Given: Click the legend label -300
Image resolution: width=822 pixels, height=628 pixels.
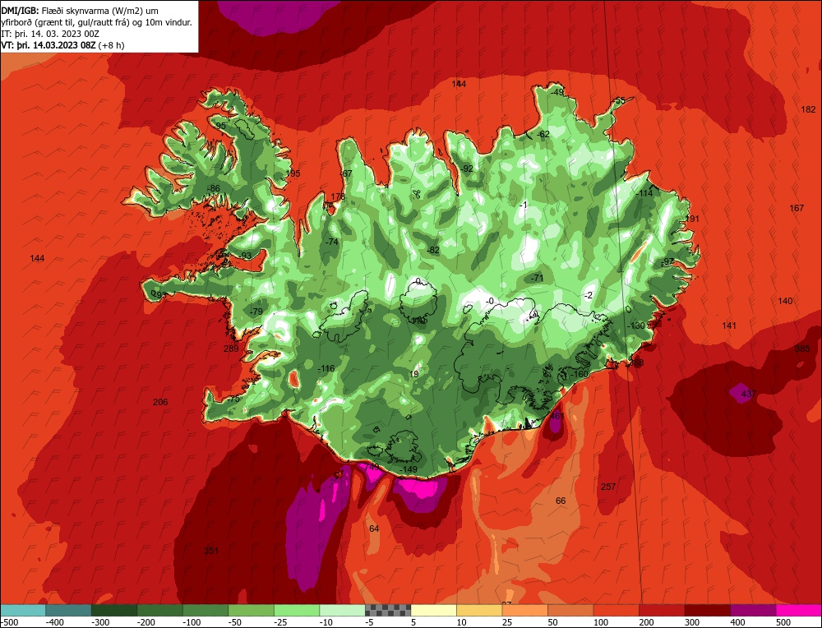Looking at the screenshot, I should coord(100,622).
